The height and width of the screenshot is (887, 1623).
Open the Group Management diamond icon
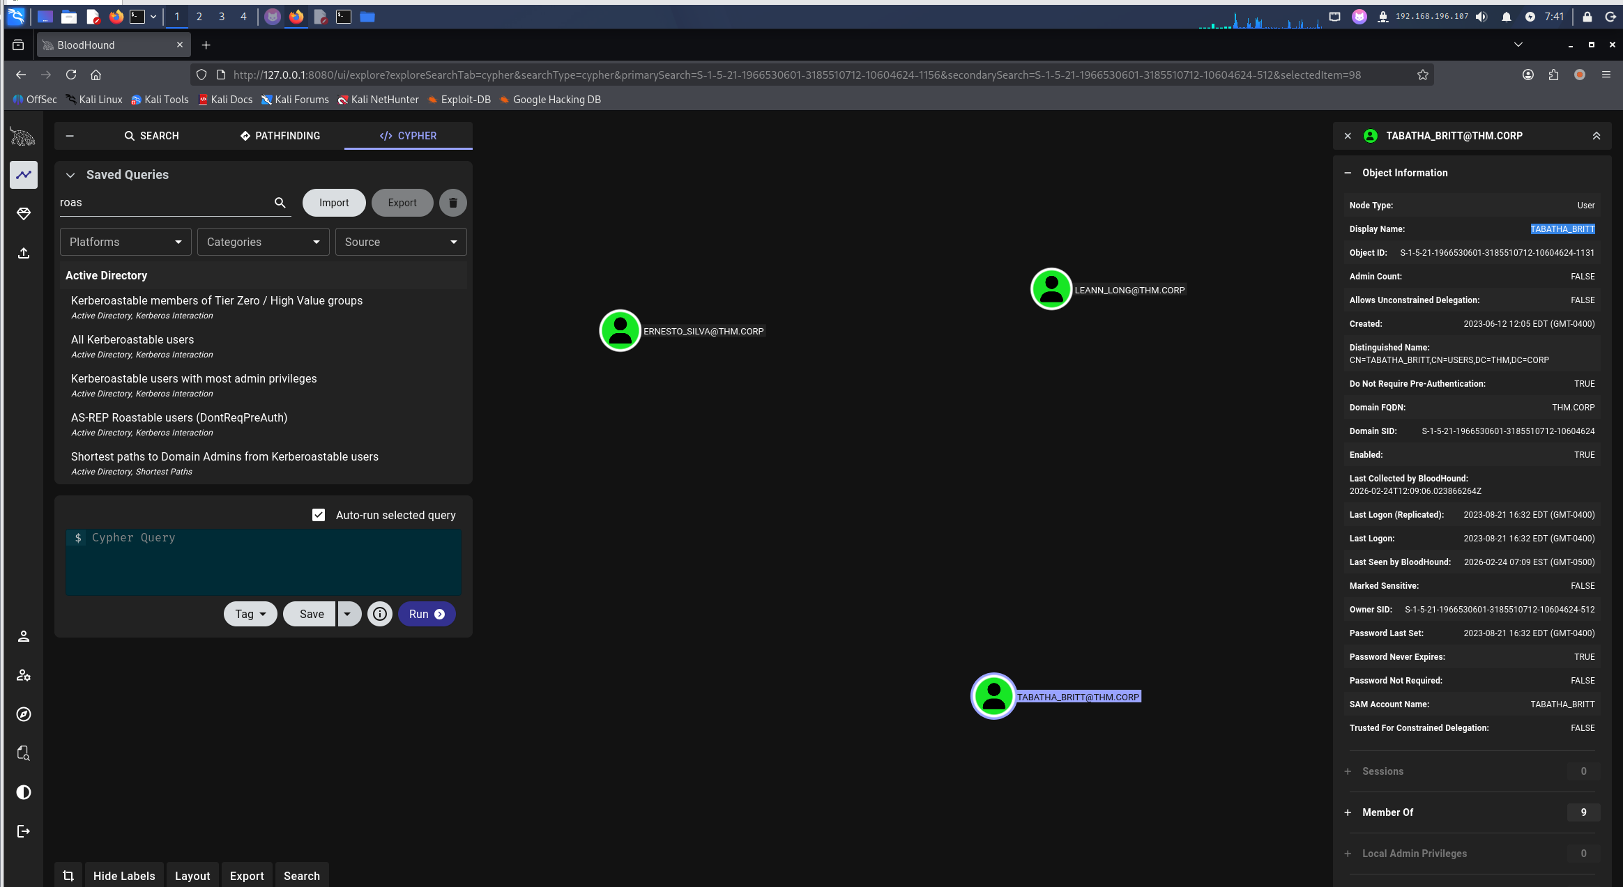[x=24, y=214]
